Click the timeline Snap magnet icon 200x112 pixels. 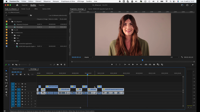[x=17, y=74]
